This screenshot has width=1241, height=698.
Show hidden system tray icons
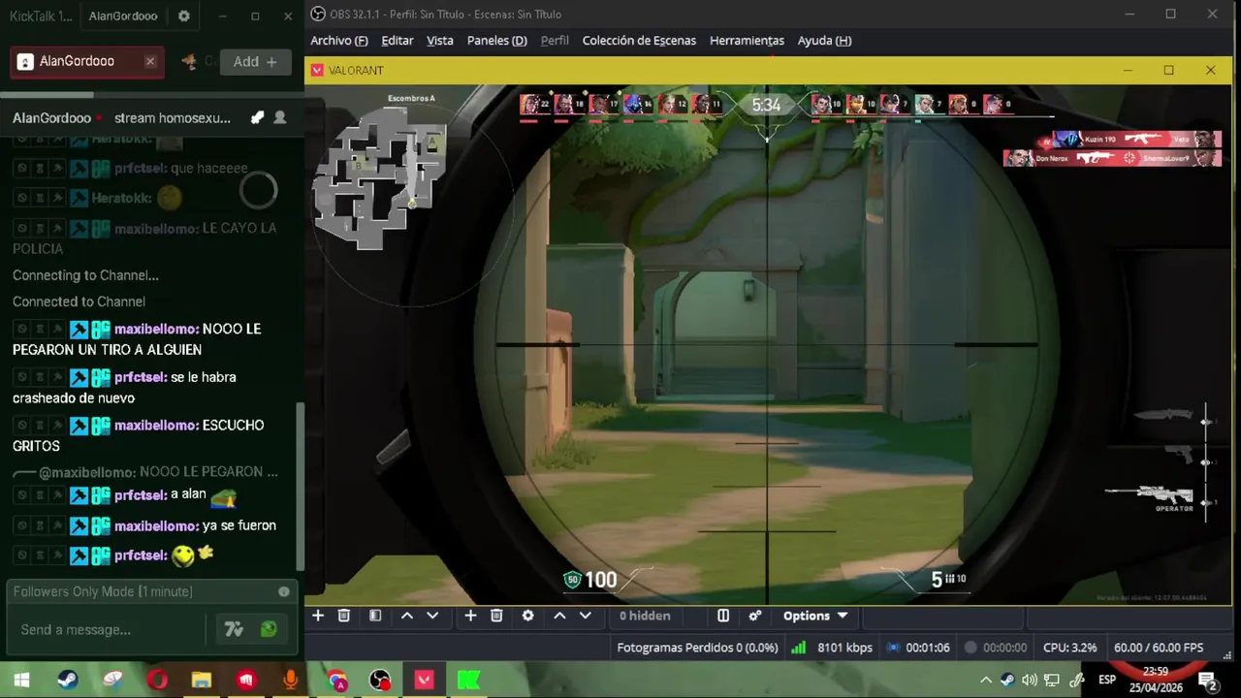pyautogui.click(x=986, y=681)
